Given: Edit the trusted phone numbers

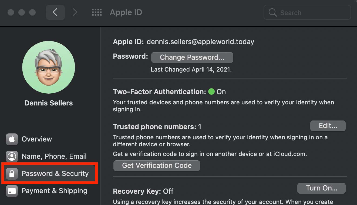Looking at the screenshot, I should click(x=328, y=126).
